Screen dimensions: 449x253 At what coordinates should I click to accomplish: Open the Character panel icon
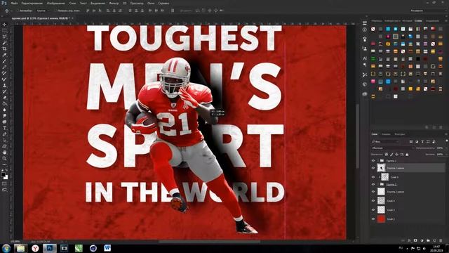click(x=365, y=58)
